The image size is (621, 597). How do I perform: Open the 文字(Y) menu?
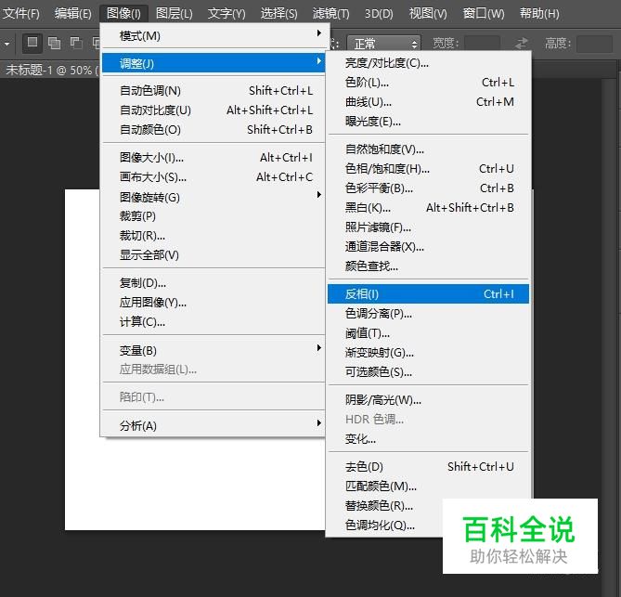(x=226, y=14)
